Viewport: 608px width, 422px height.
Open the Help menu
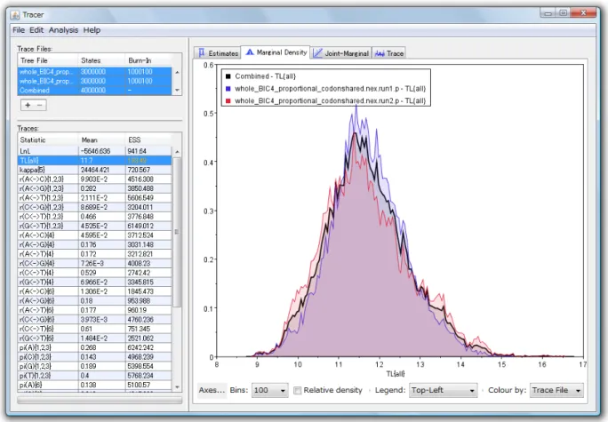tap(92, 30)
